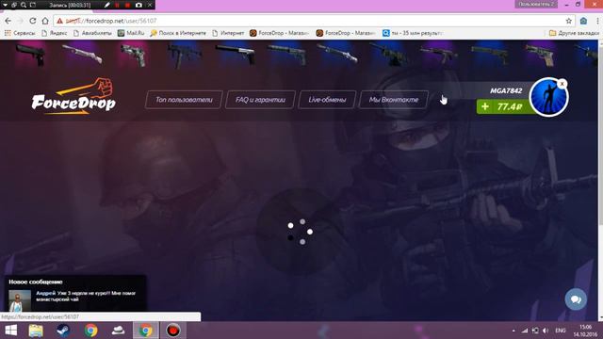Screen dimensions: 603x339
Task: Switch the ENG input language
Action: [x=561, y=331]
